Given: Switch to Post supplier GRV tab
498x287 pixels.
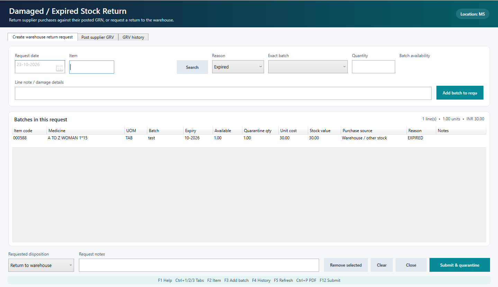Looking at the screenshot, I should 98,37.
